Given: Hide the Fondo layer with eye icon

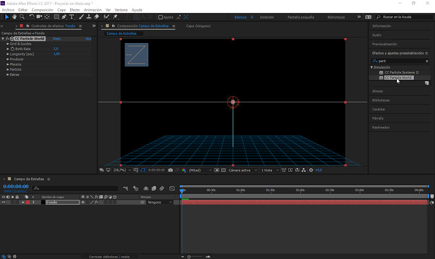Looking at the screenshot, I should click(x=3, y=202).
